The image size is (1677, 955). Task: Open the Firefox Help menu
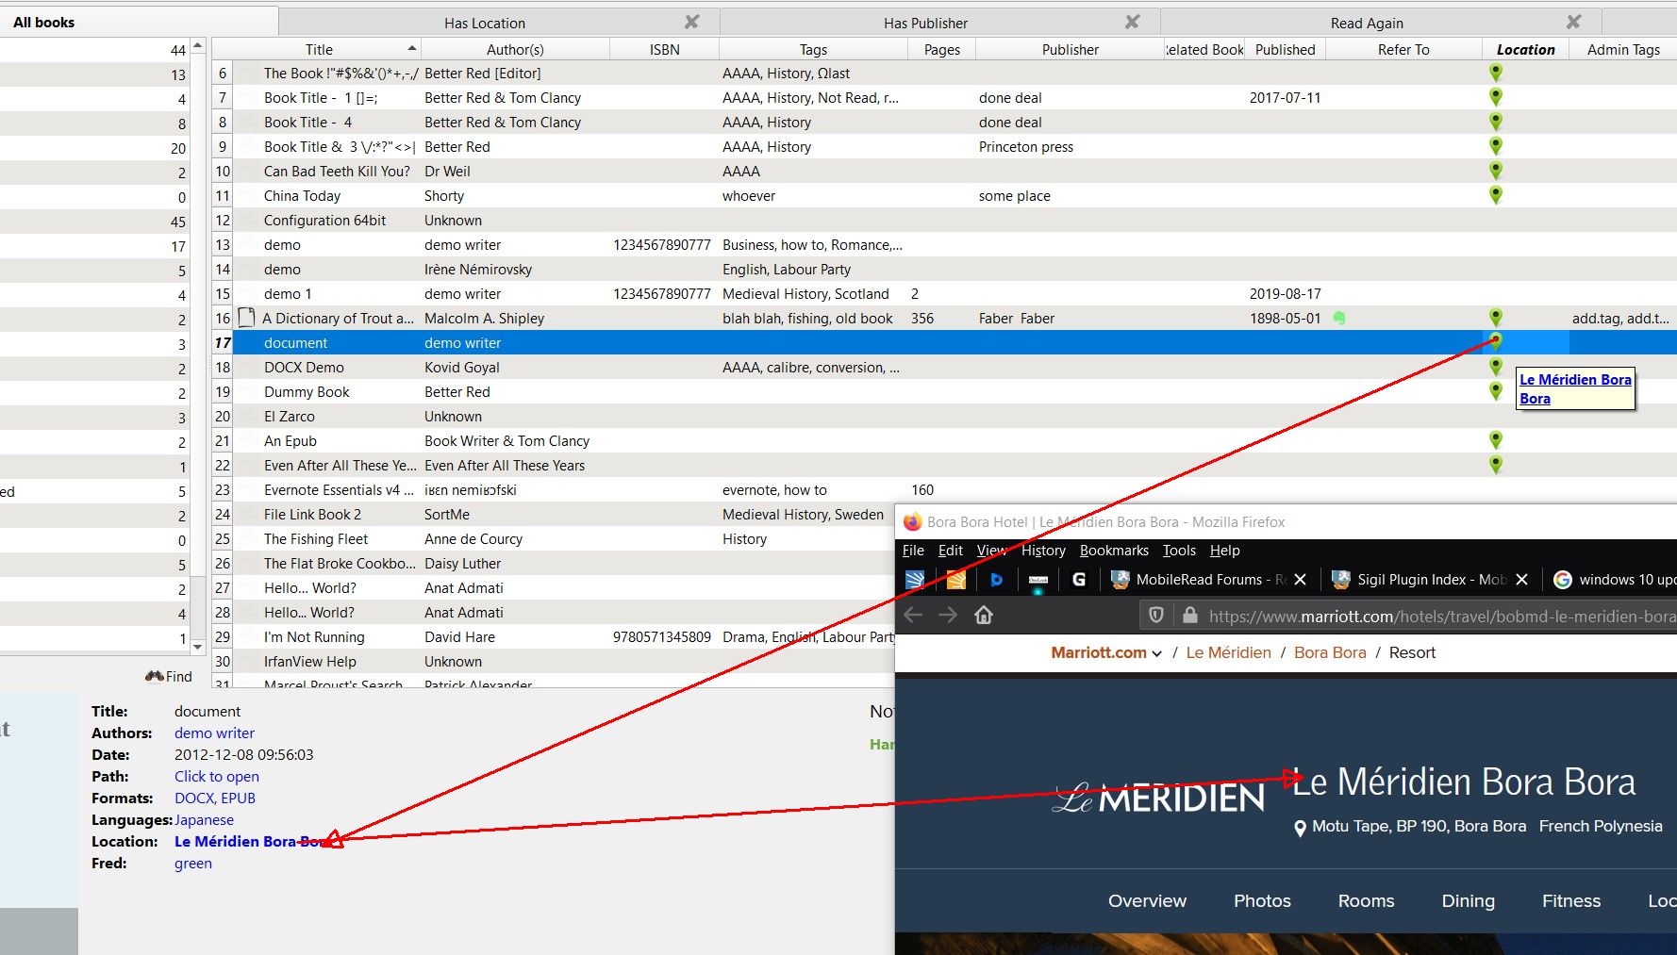[1224, 551]
